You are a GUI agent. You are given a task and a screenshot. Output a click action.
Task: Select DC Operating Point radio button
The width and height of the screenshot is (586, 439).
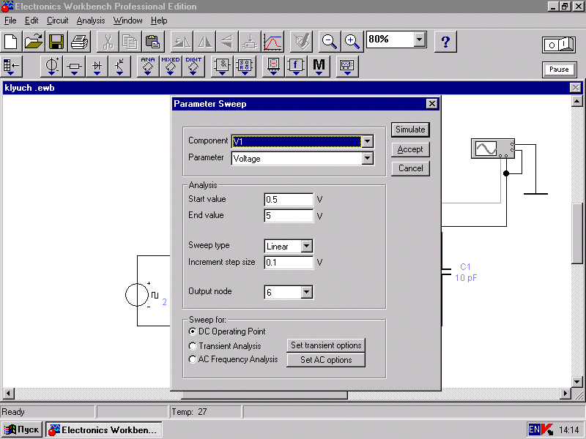[193, 331]
